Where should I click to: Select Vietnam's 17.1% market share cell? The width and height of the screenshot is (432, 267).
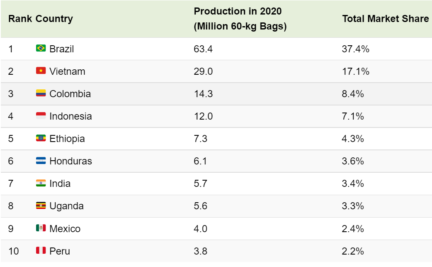click(356, 71)
